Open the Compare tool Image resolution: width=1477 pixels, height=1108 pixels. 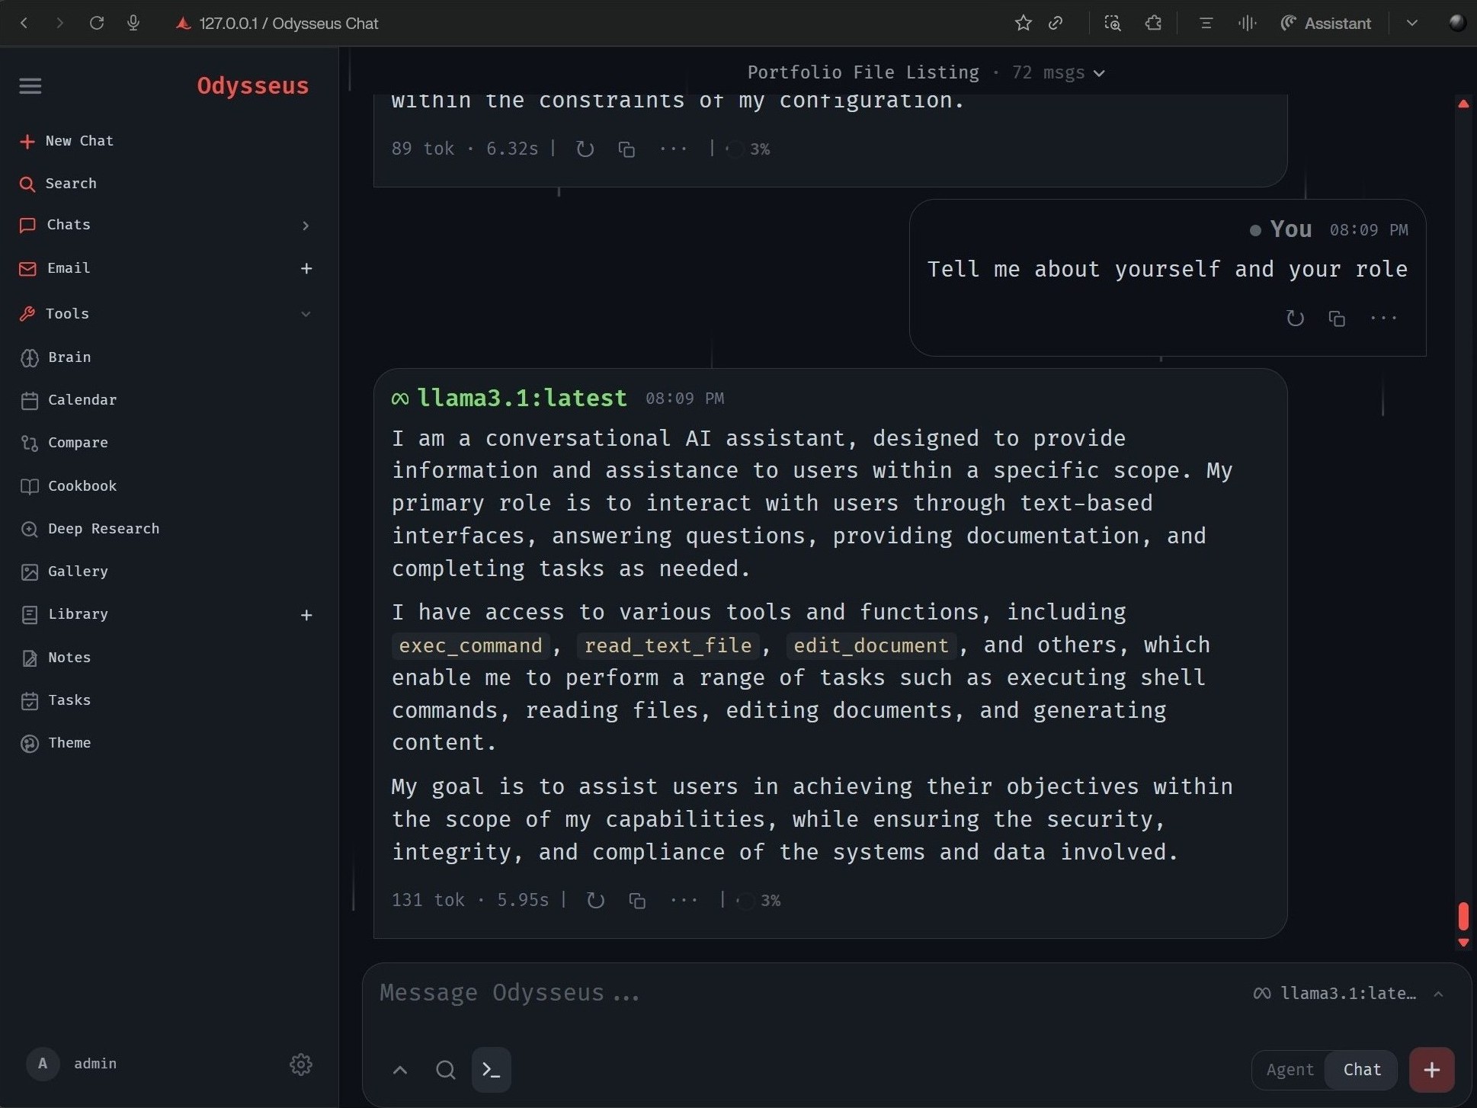pyautogui.click(x=65, y=443)
